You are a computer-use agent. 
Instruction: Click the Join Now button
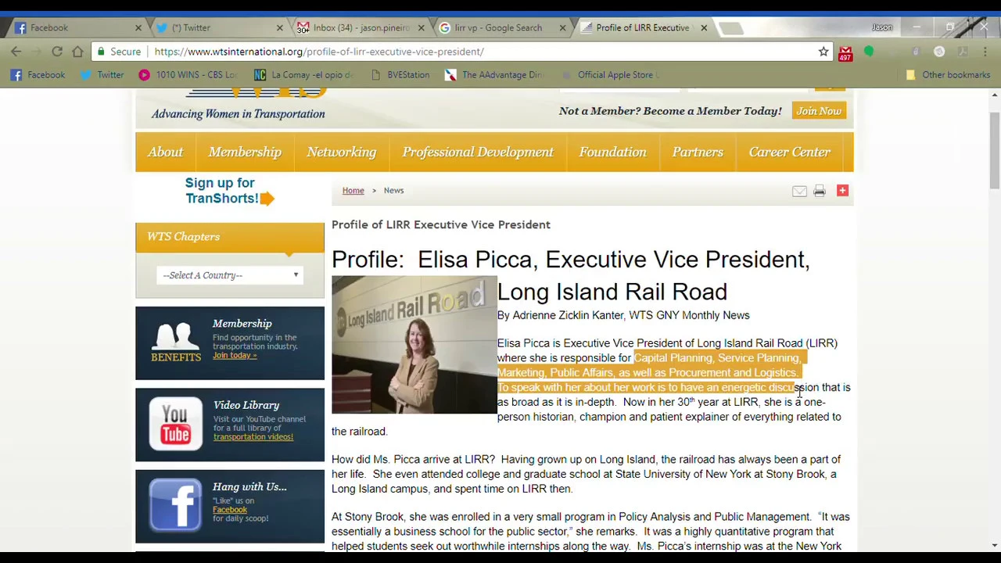pyautogui.click(x=819, y=111)
